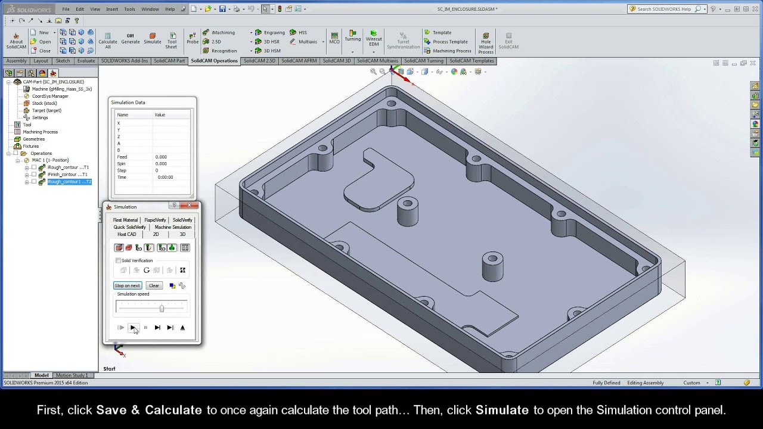Image resolution: width=763 pixels, height=429 pixels.
Task: Select the HSS operation
Action: 299,33
